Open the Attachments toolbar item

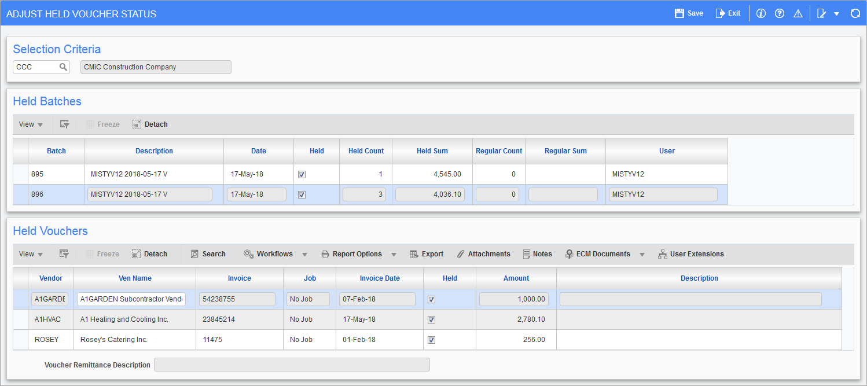point(483,254)
